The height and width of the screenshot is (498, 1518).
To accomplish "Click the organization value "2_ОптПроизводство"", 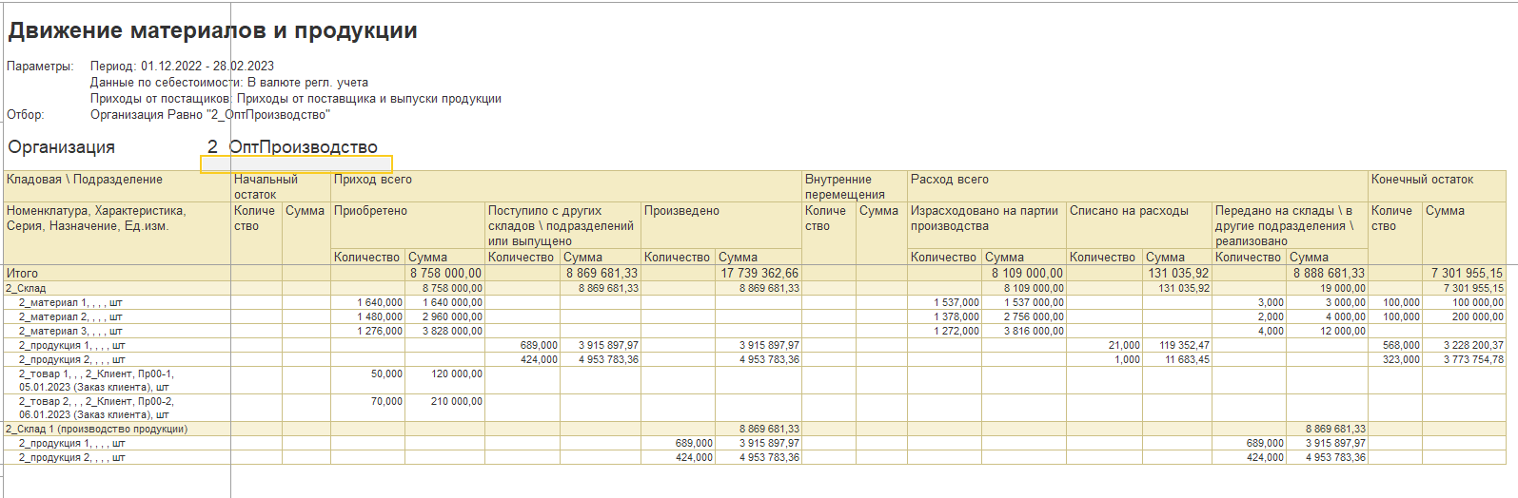I will click(293, 146).
